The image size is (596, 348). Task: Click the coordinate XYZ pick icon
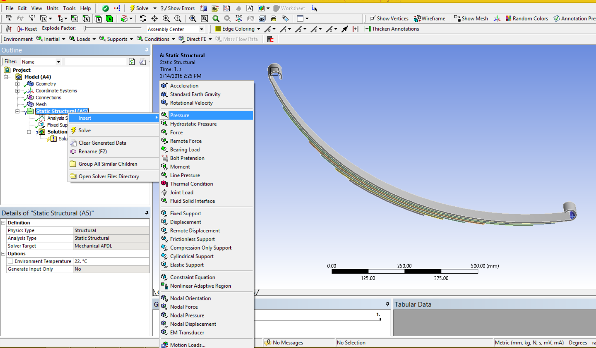(32, 19)
